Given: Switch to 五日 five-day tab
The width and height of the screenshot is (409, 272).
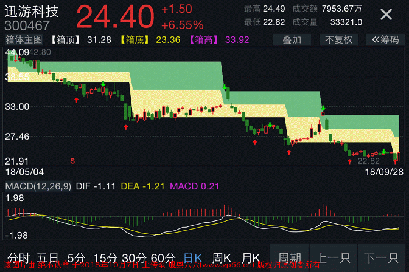Looking at the screenshot, I should tap(47, 258).
